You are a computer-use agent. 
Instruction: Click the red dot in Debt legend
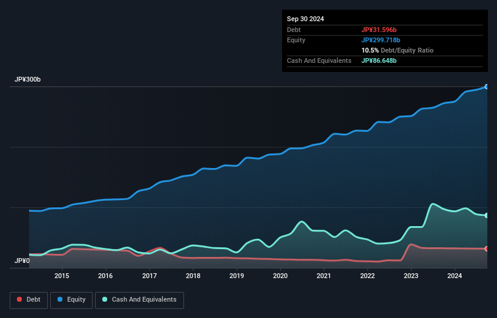coord(20,300)
